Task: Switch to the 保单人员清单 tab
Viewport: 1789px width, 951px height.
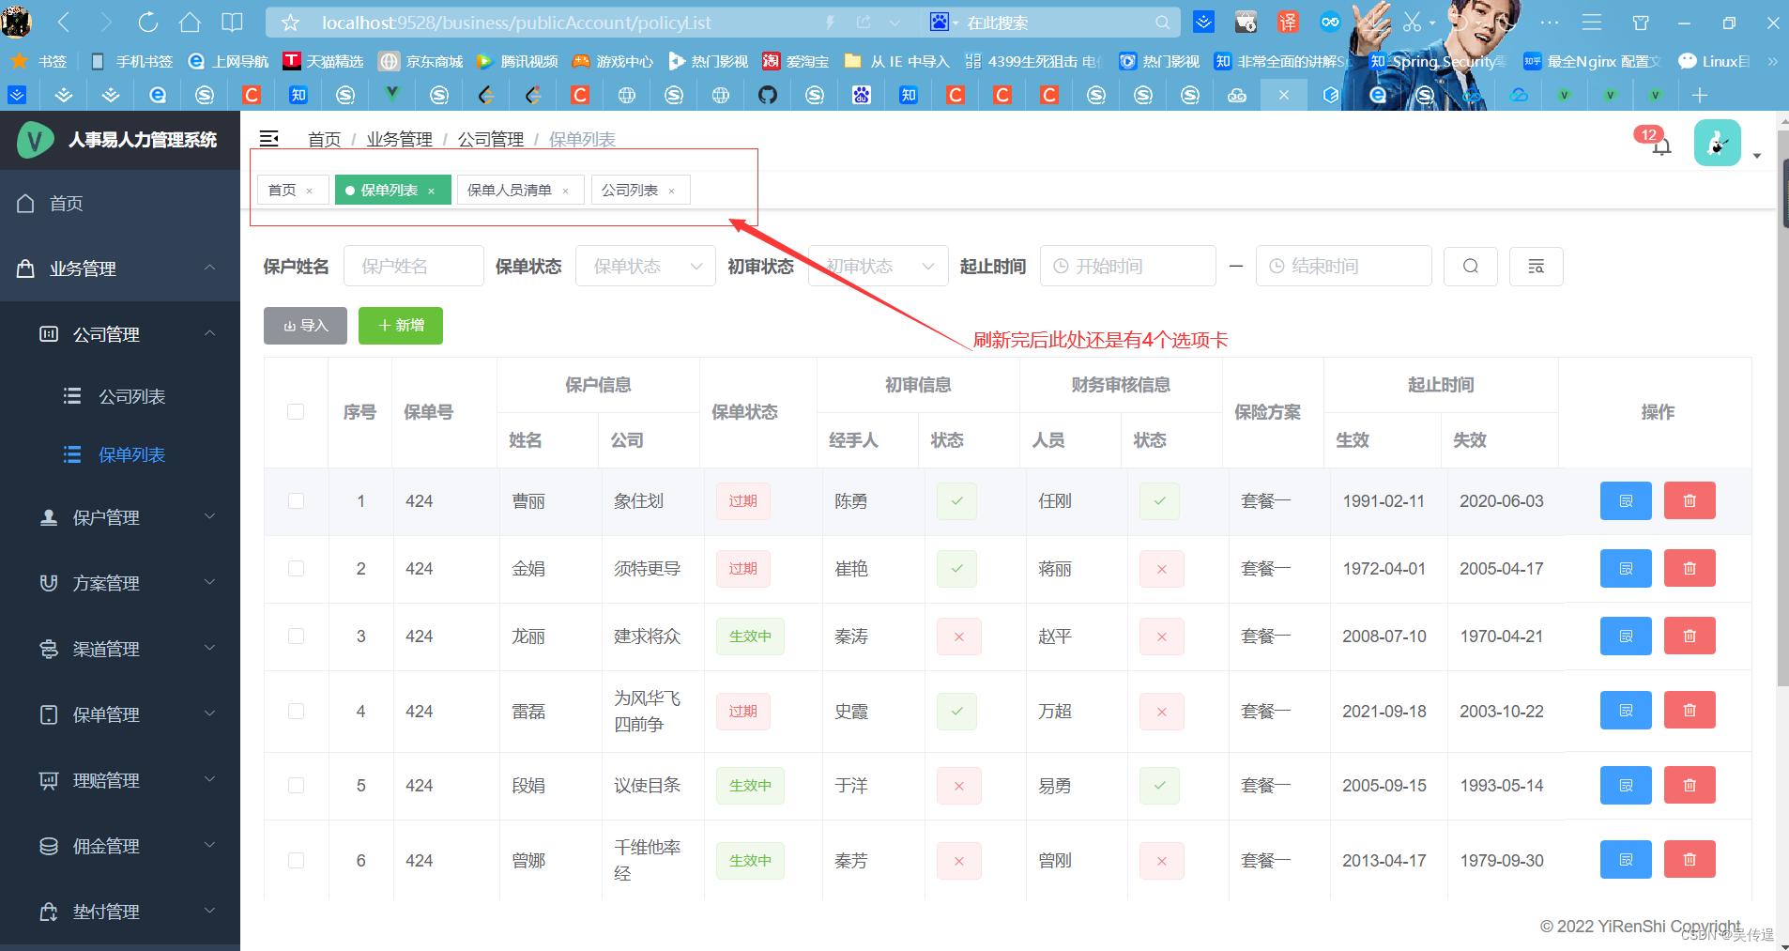Action: point(511,190)
